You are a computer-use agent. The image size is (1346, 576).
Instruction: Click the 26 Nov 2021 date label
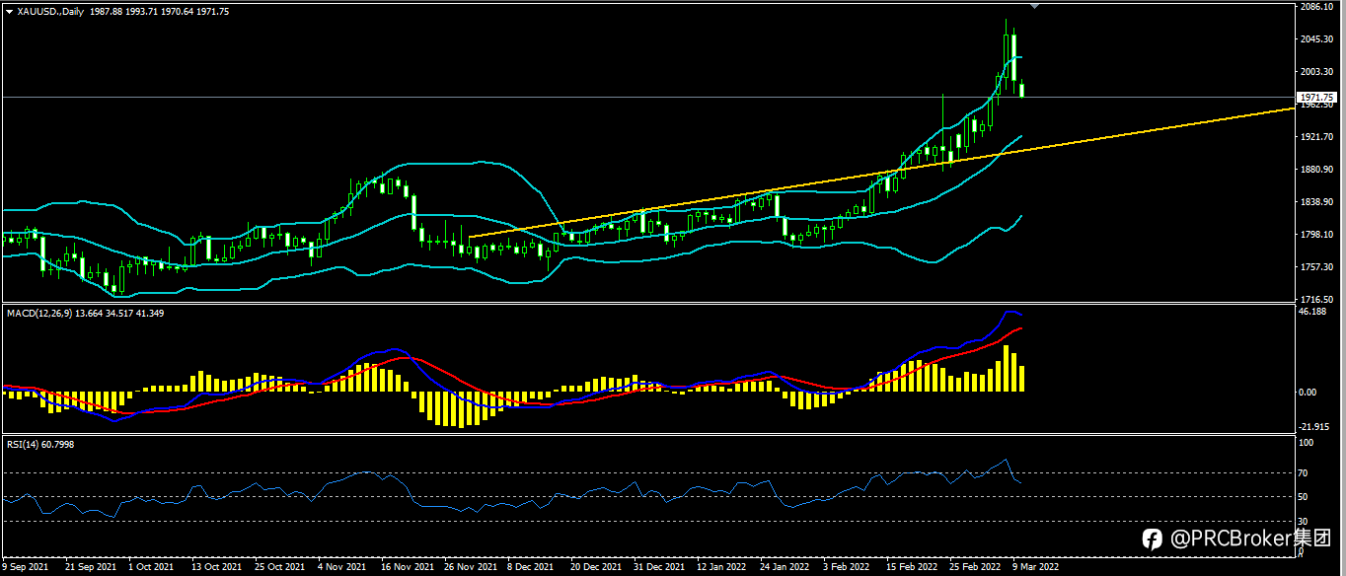[x=470, y=567]
